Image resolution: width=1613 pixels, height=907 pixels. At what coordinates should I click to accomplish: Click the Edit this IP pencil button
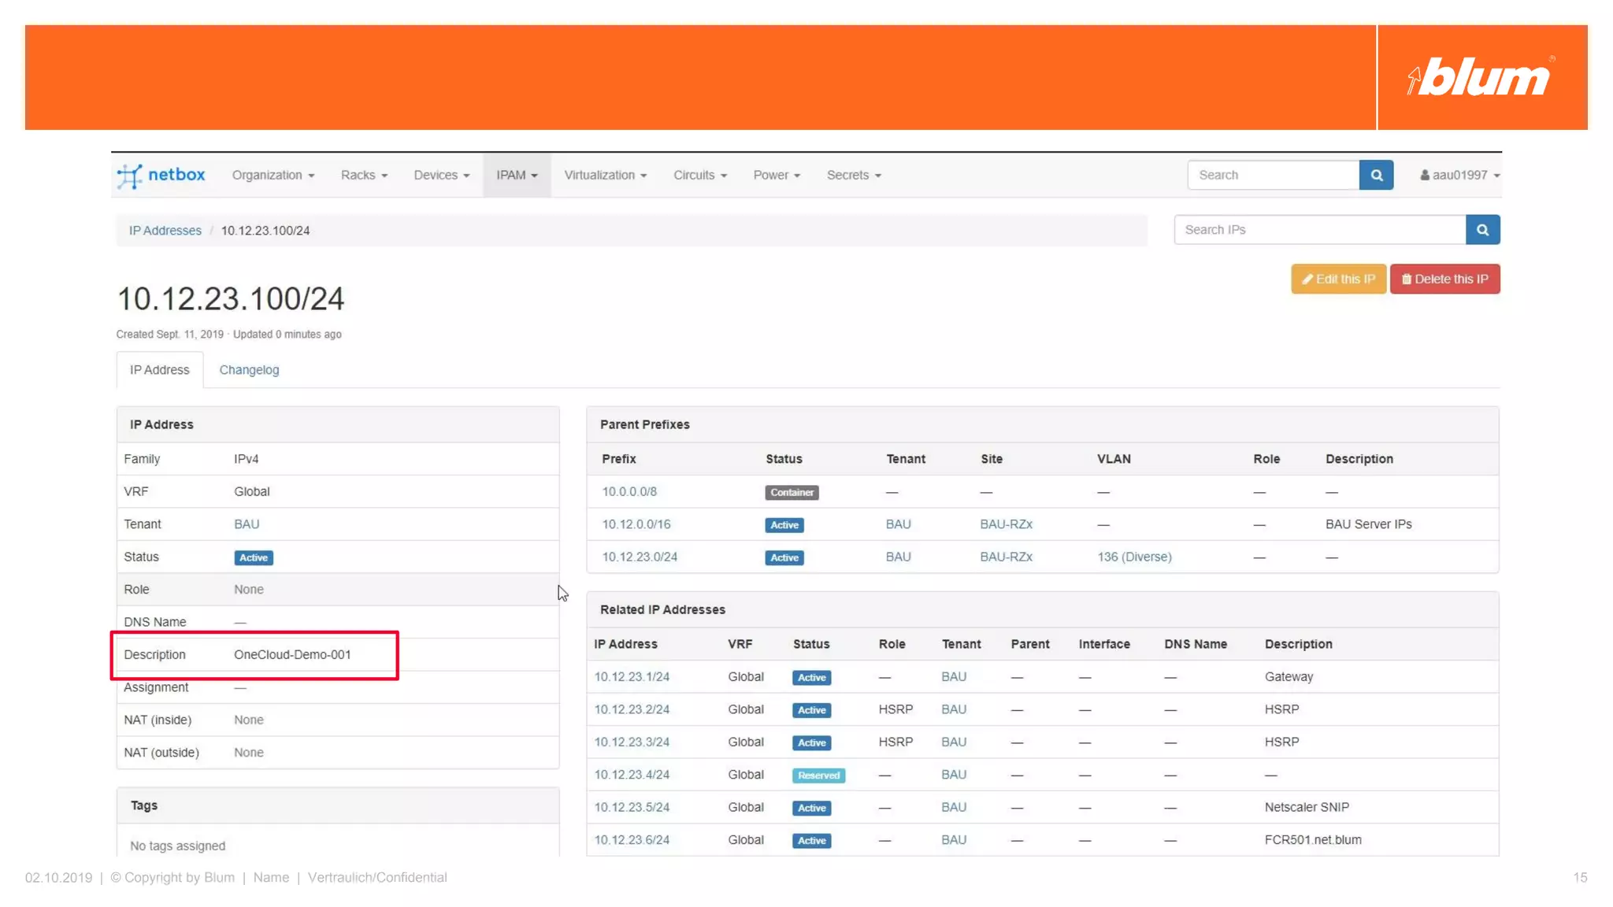1338,279
